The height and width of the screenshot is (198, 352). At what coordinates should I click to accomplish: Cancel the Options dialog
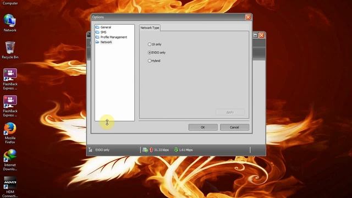click(x=234, y=127)
